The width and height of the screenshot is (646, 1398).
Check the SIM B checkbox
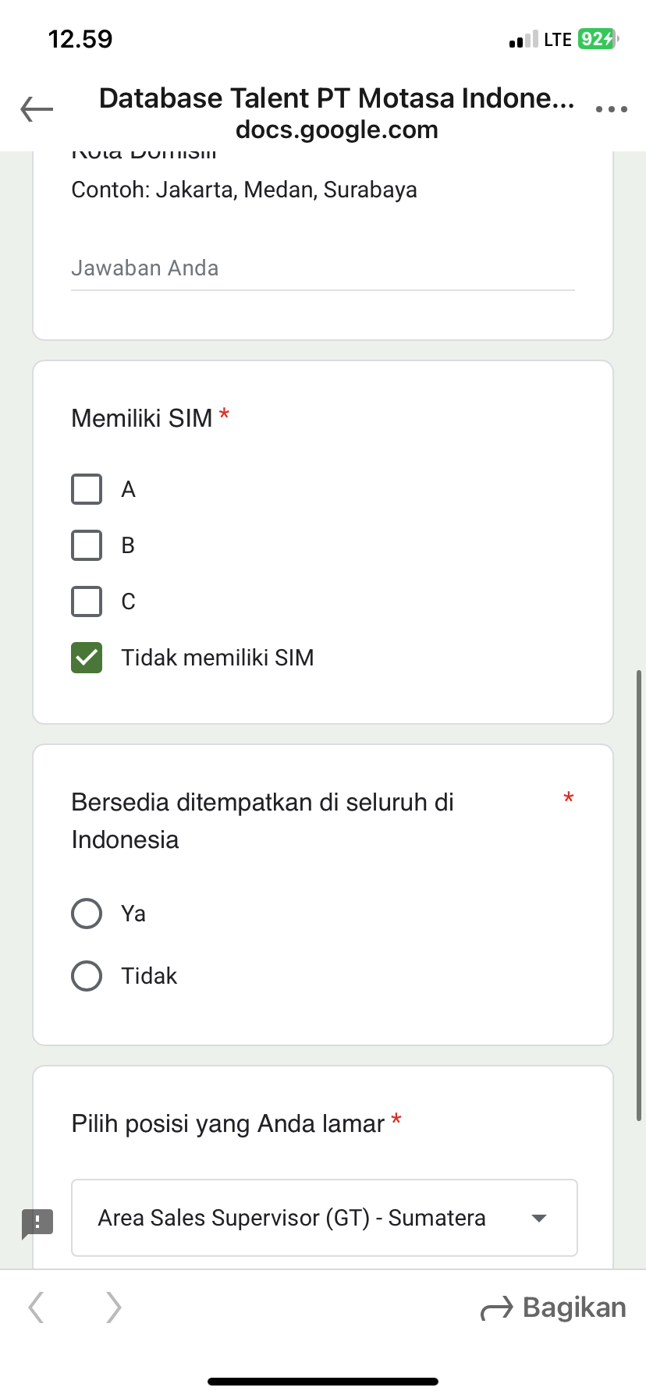click(87, 545)
